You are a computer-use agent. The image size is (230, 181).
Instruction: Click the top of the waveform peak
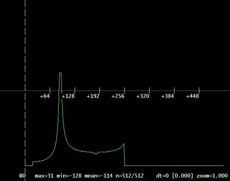click(60, 73)
